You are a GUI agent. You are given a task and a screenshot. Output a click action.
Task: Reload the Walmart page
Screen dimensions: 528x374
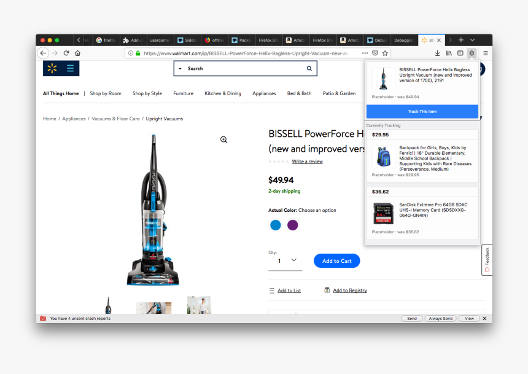tap(66, 53)
